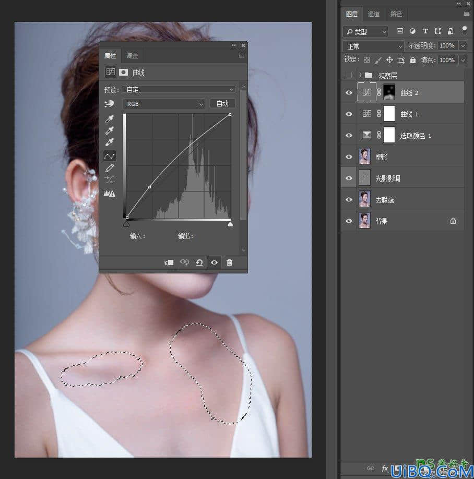This screenshot has width=474, height=479.
Task: Switch to the 属性 tab
Action: (x=110, y=56)
